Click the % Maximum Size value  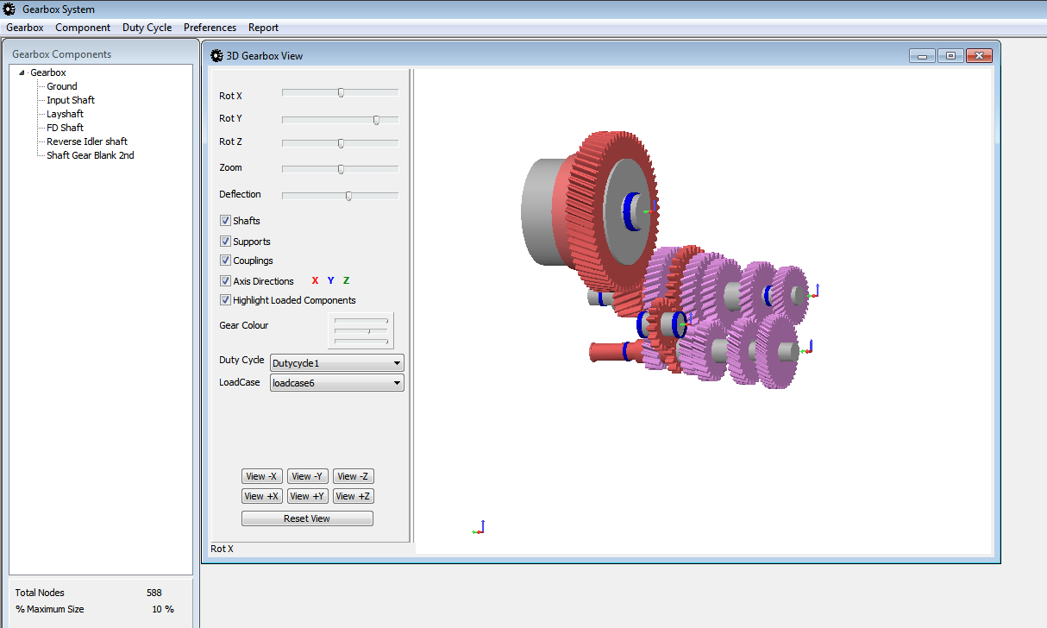coord(163,609)
